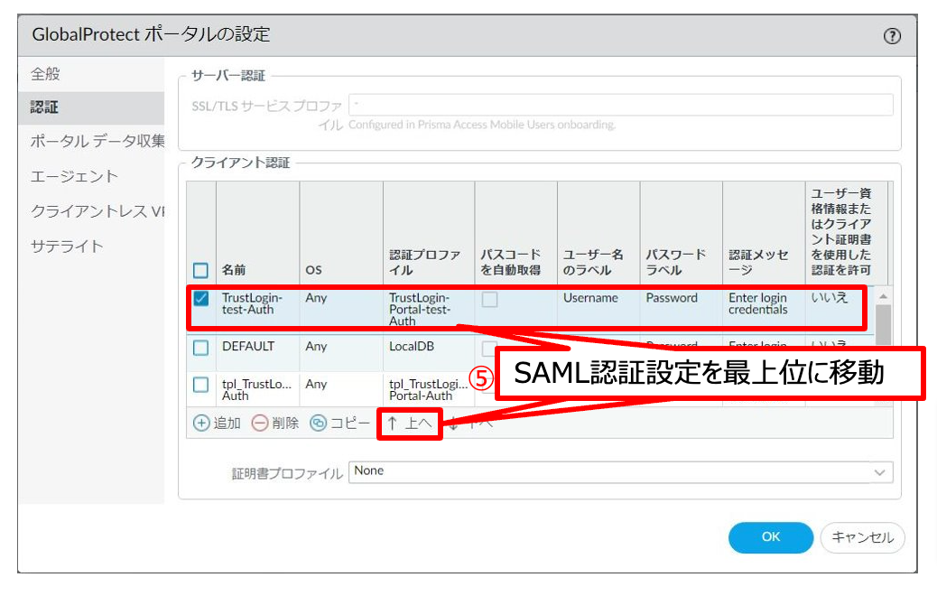937x596 pixels.
Task: Click the DEFAULT name cell
Action: pos(248,346)
